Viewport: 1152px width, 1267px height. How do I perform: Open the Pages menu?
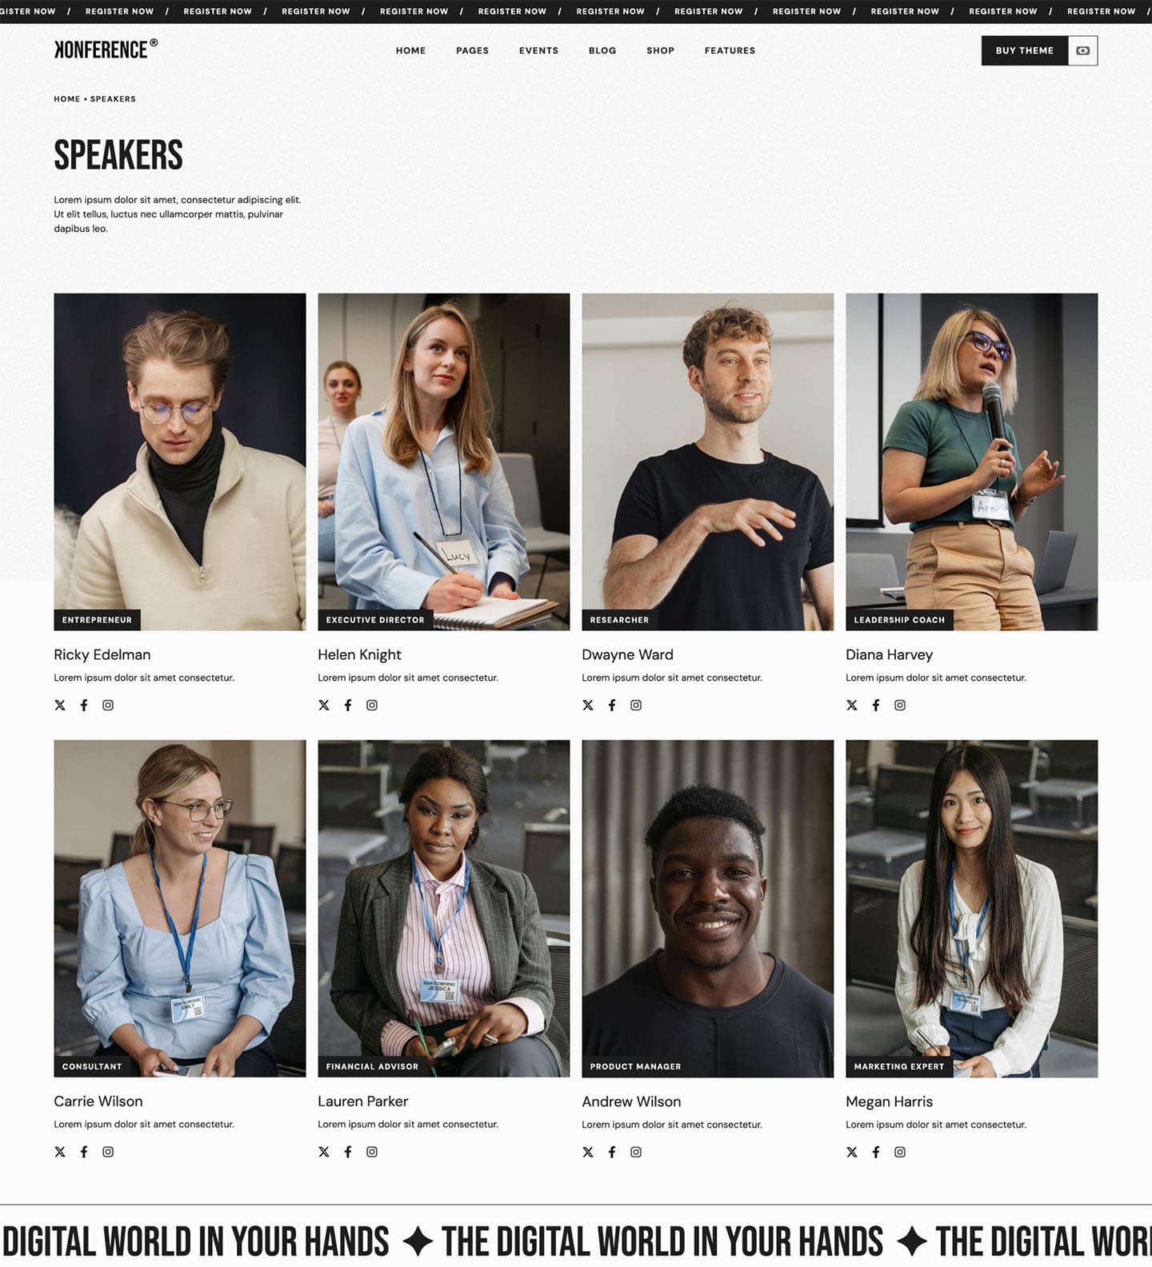472,50
